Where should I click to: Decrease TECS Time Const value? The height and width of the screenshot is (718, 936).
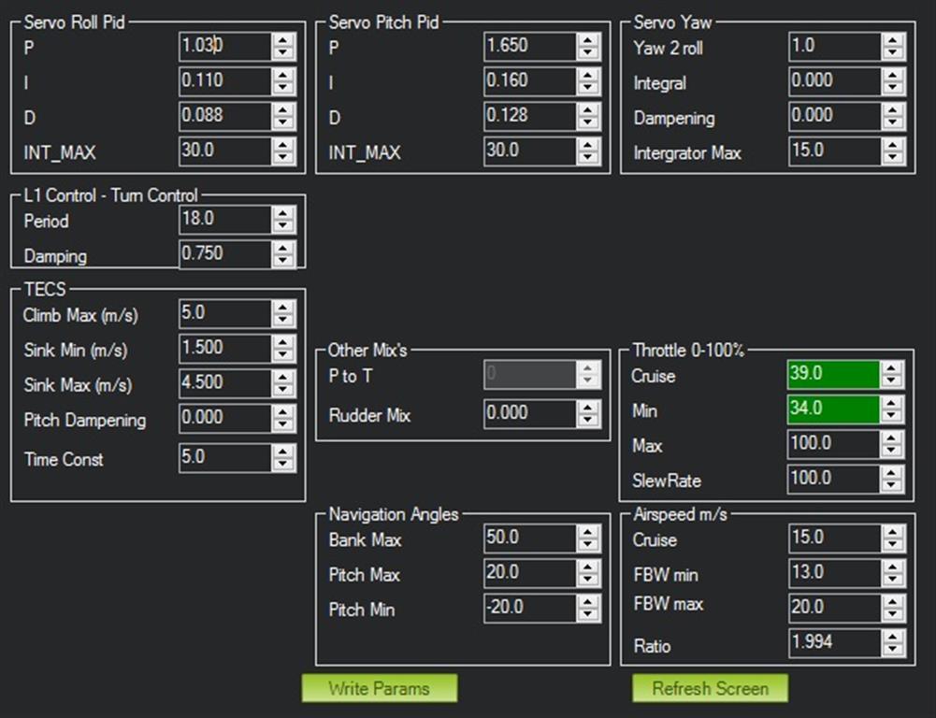(283, 466)
